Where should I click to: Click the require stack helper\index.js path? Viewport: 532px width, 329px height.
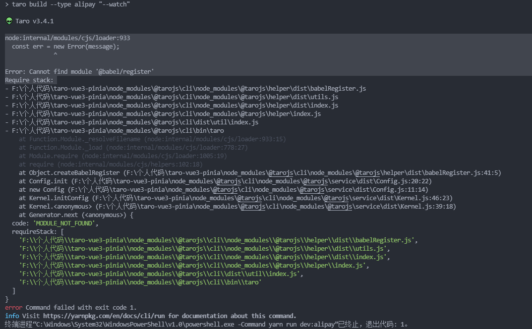pos(163,113)
